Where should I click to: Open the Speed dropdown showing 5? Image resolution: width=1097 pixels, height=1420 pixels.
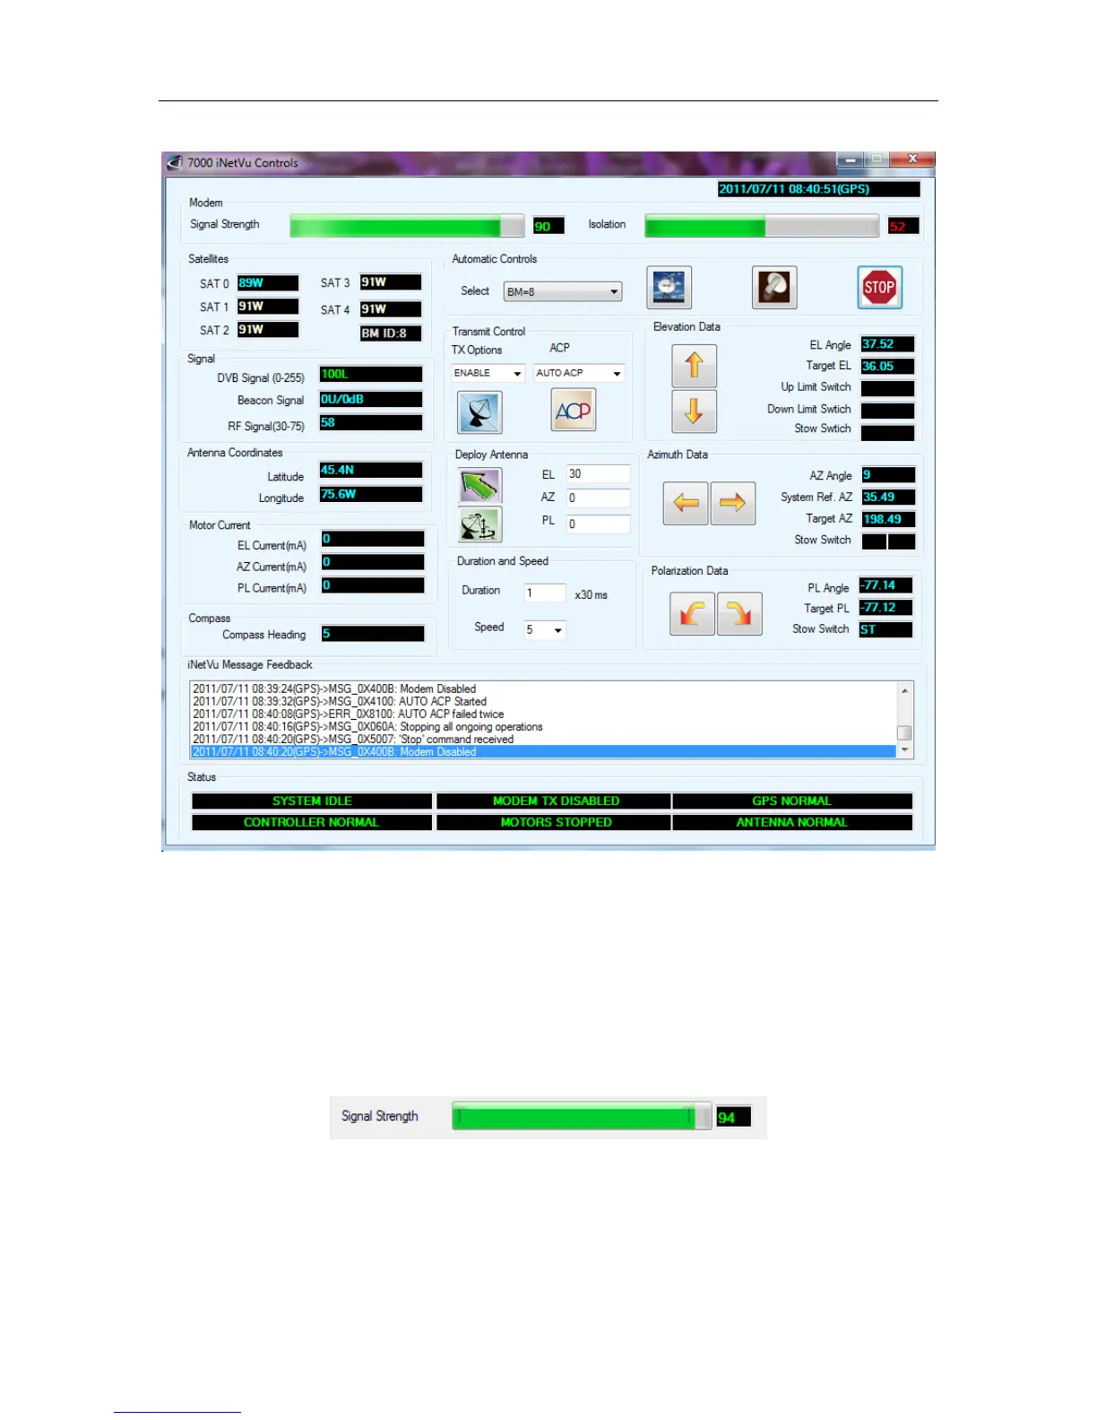point(545,630)
